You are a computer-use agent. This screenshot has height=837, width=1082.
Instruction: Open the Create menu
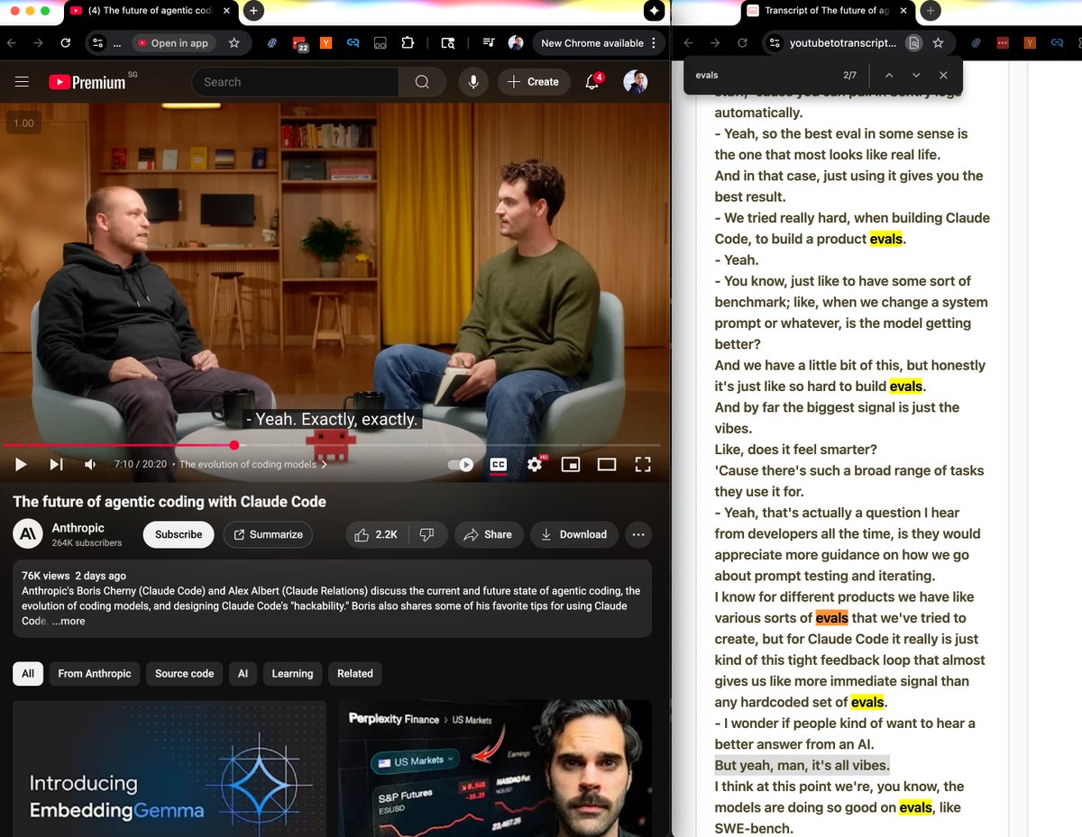533,82
